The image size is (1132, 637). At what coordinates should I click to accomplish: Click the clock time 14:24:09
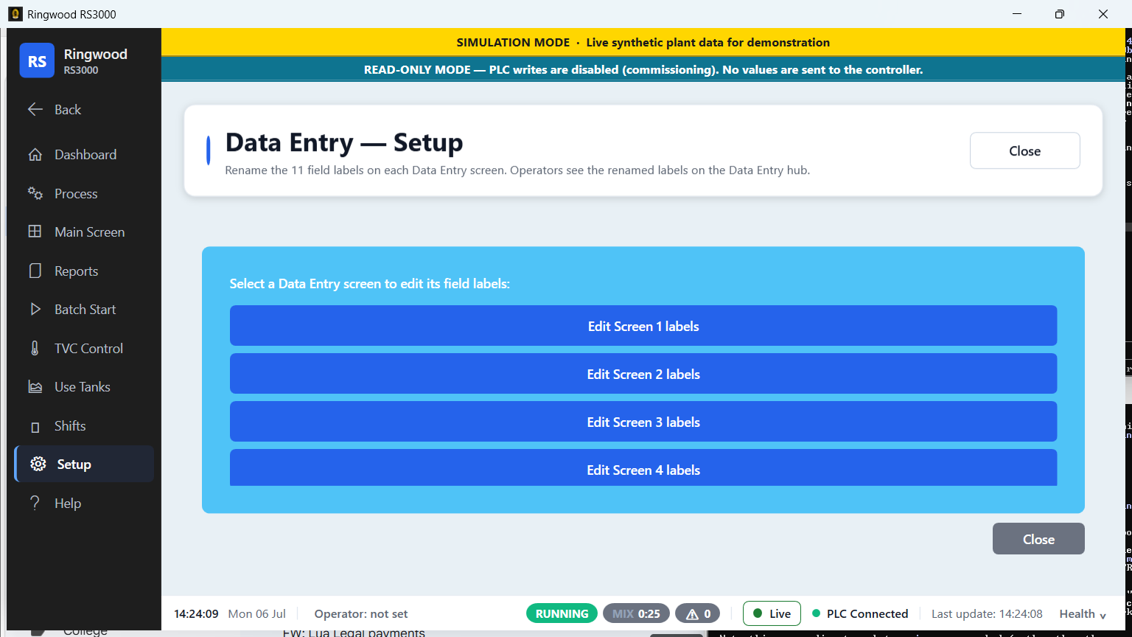[196, 613]
